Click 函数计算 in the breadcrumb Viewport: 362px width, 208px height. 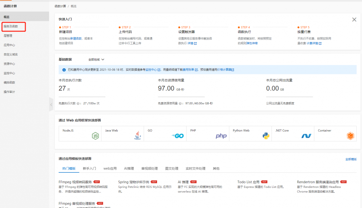60,6
